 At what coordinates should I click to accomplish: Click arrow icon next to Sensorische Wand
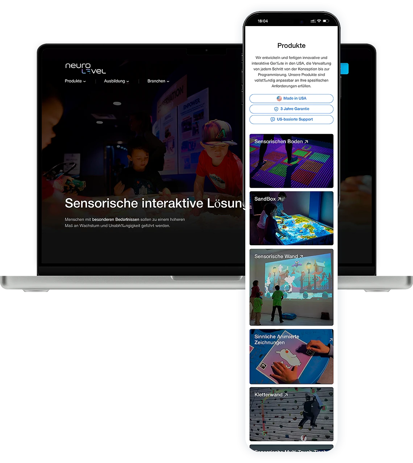pos(301,256)
